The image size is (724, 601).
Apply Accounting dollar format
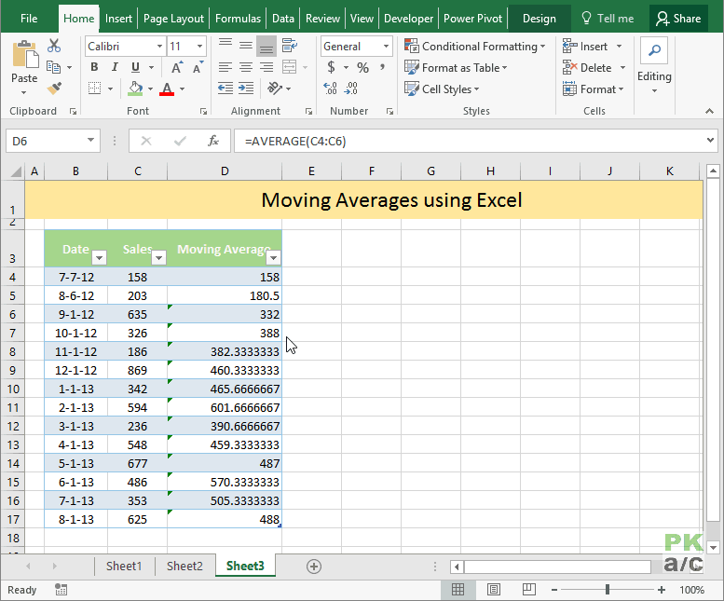coord(331,67)
